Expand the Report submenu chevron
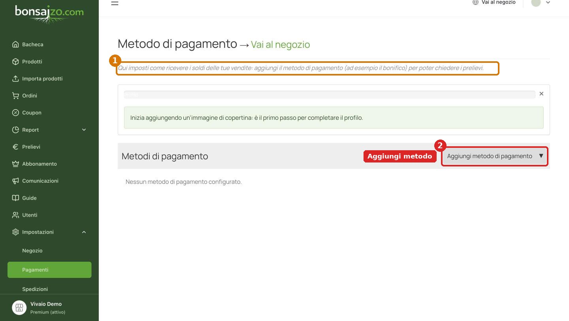 click(x=84, y=130)
